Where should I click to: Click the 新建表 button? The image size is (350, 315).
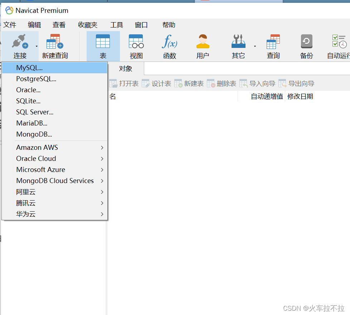coord(189,84)
